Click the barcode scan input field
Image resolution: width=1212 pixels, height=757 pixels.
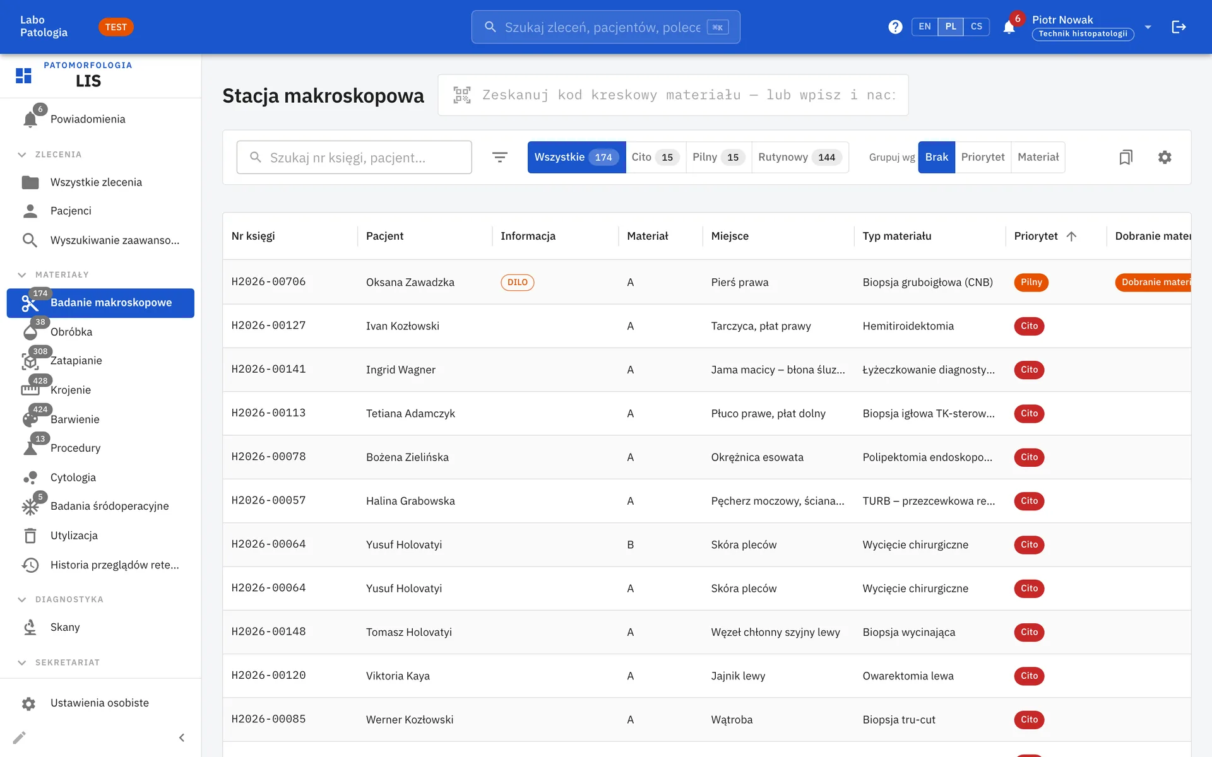(673, 95)
